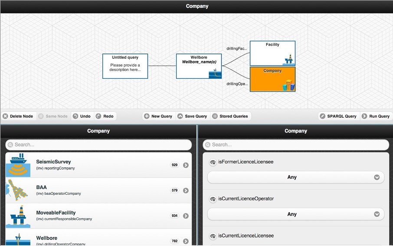The height and width of the screenshot is (246, 393).
Task: Open the SPARQL Query view
Action: click(338, 116)
